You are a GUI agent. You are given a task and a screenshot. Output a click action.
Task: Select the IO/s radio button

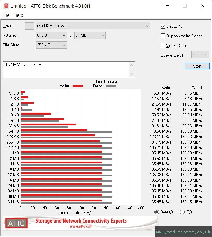[182, 212]
